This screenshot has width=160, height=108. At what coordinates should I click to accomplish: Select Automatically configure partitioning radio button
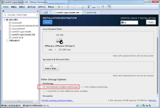[x=44, y=87]
